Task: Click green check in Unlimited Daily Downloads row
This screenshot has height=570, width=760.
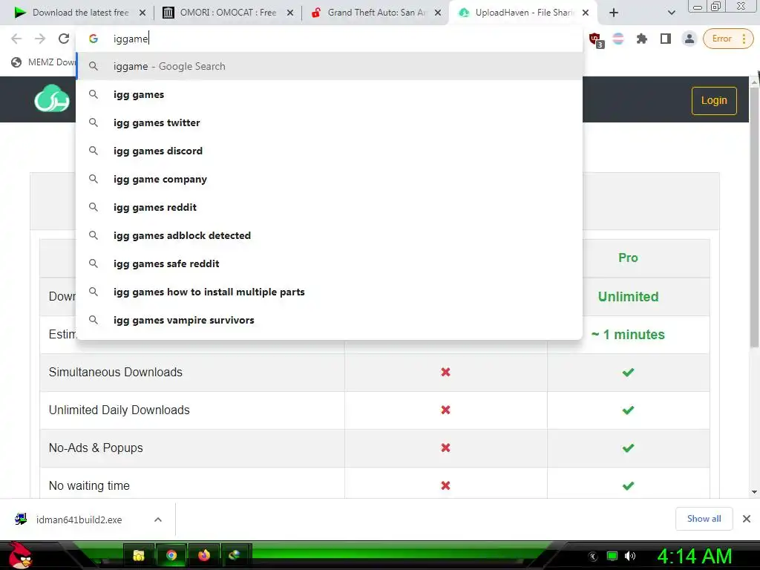Action: [x=628, y=410]
